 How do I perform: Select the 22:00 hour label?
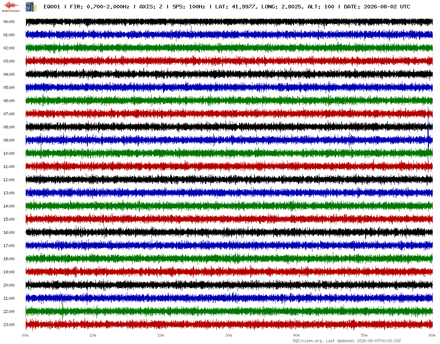pyautogui.click(x=9, y=311)
